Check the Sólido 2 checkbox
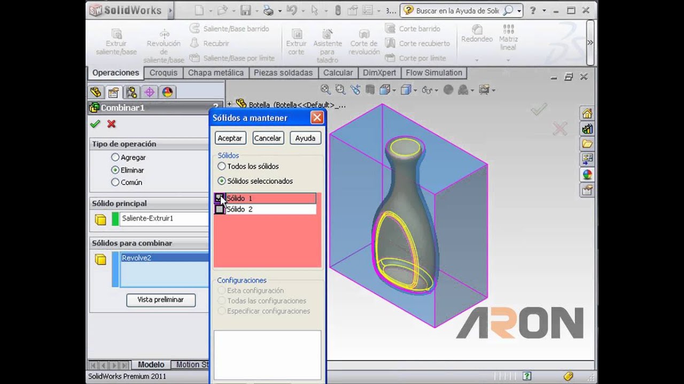The image size is (684, 384). pos(219,210)
